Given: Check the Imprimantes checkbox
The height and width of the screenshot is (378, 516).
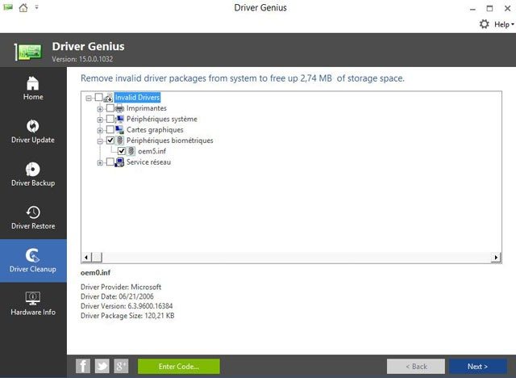Looking at the screenshot, I should [x=110, y=108].
